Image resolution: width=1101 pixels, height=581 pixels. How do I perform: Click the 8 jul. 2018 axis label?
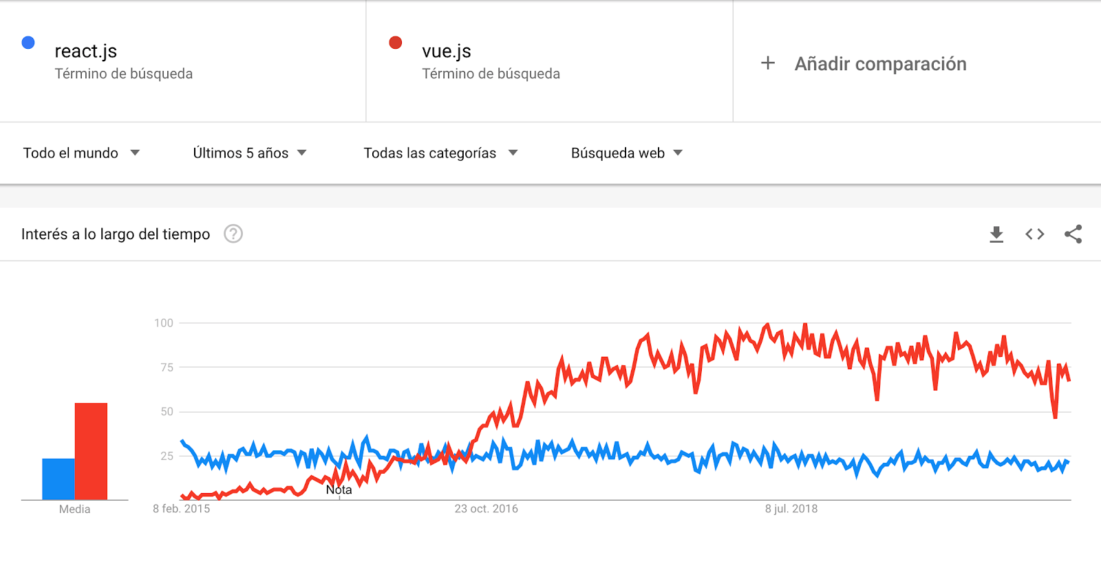[x=791, y=509]
